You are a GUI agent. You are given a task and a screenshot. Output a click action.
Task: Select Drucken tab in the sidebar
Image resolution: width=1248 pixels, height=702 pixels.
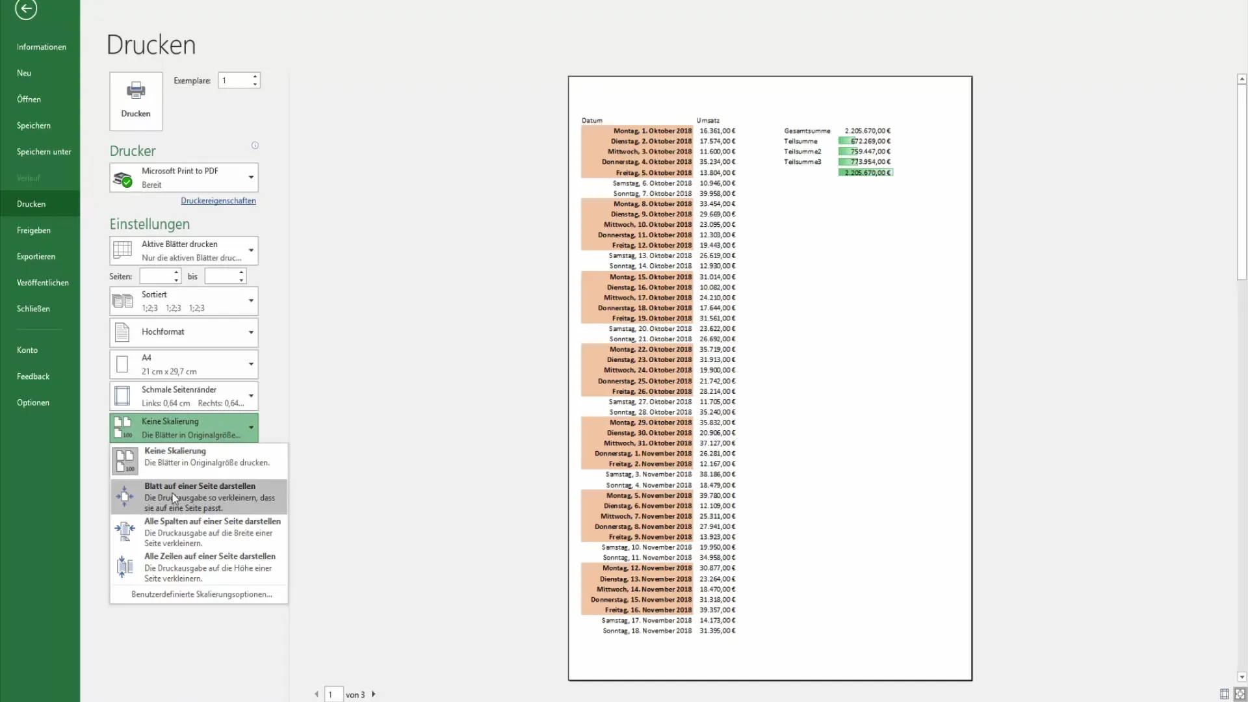40,204
